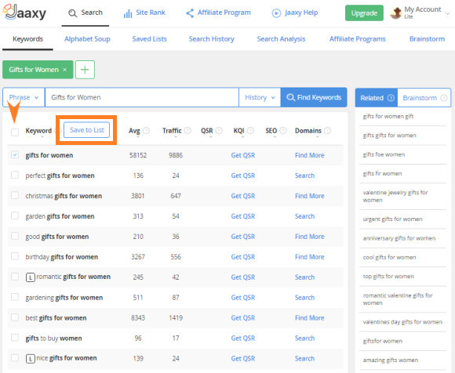Select the Keywords tab

28,39
